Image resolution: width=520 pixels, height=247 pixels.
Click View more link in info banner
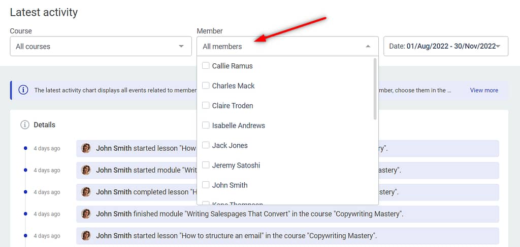(484, 90)
